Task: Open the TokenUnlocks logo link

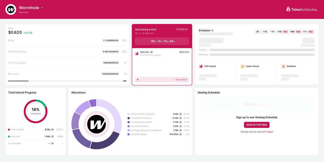Action: point(302,9)
